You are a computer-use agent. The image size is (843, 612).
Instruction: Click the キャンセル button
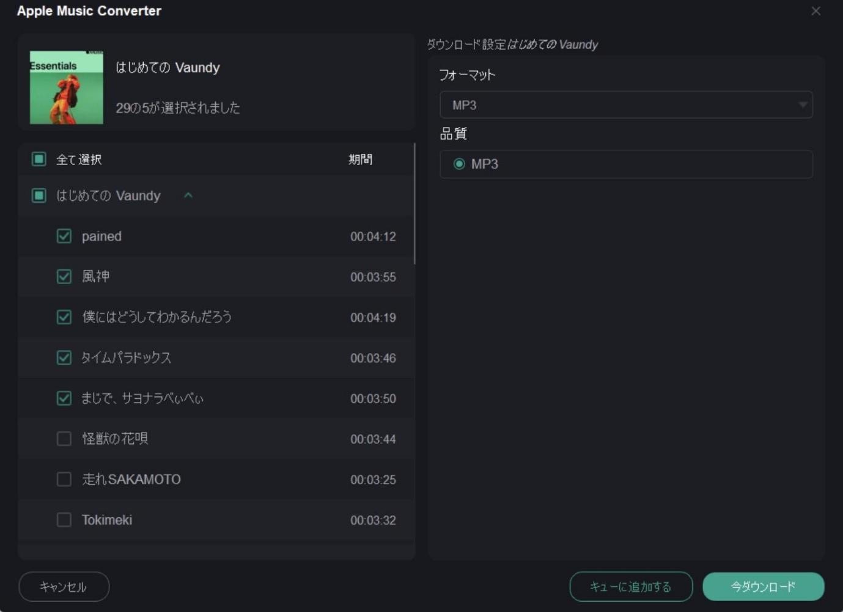coord(64,586)
